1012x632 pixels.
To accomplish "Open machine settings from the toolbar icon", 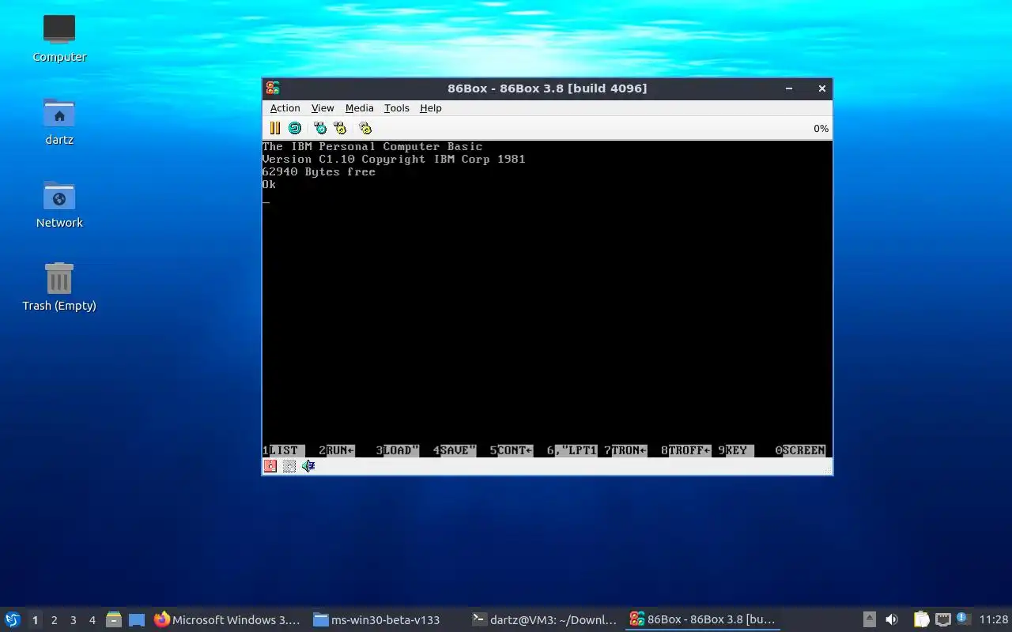I will click(365, 128).
